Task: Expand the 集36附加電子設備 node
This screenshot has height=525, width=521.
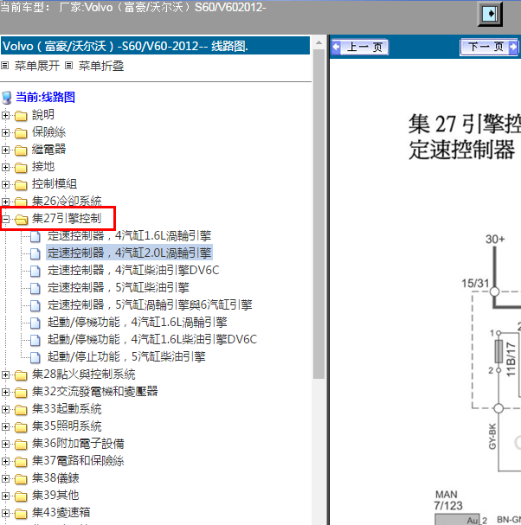Action: [x=5, y=444]
